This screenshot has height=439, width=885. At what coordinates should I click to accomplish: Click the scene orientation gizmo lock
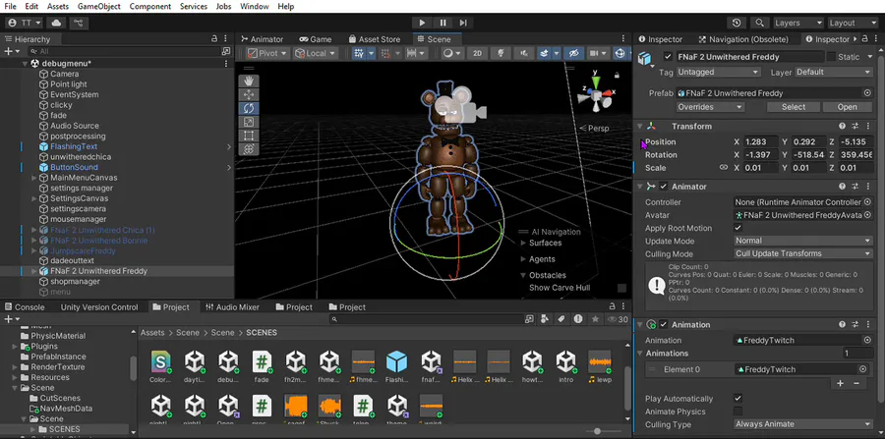617,75
